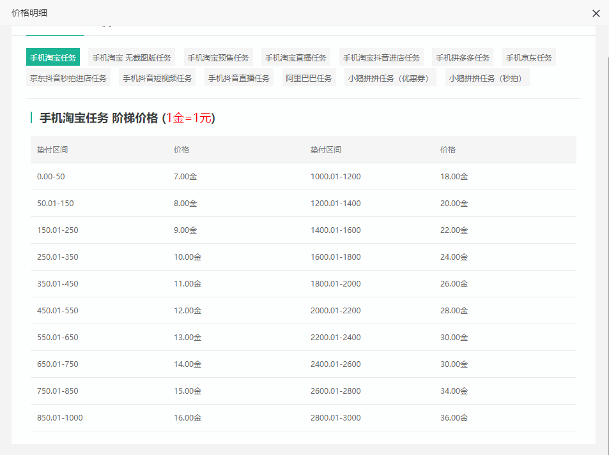Click the 20.00金 price cell
This screenshot has width=609, height=455.
[454, 204]
